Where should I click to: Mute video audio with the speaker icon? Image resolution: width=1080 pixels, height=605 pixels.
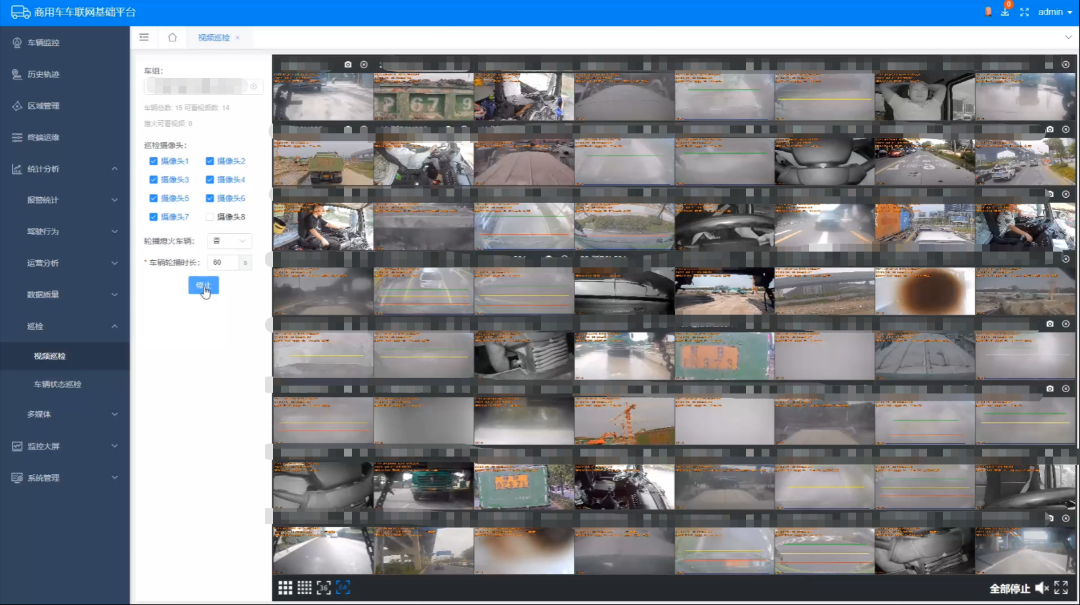pyautogui.click(x=1041, y=588)
